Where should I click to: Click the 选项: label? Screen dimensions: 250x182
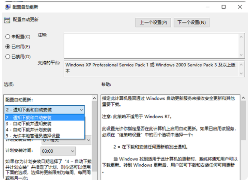(x=9, y=84)
